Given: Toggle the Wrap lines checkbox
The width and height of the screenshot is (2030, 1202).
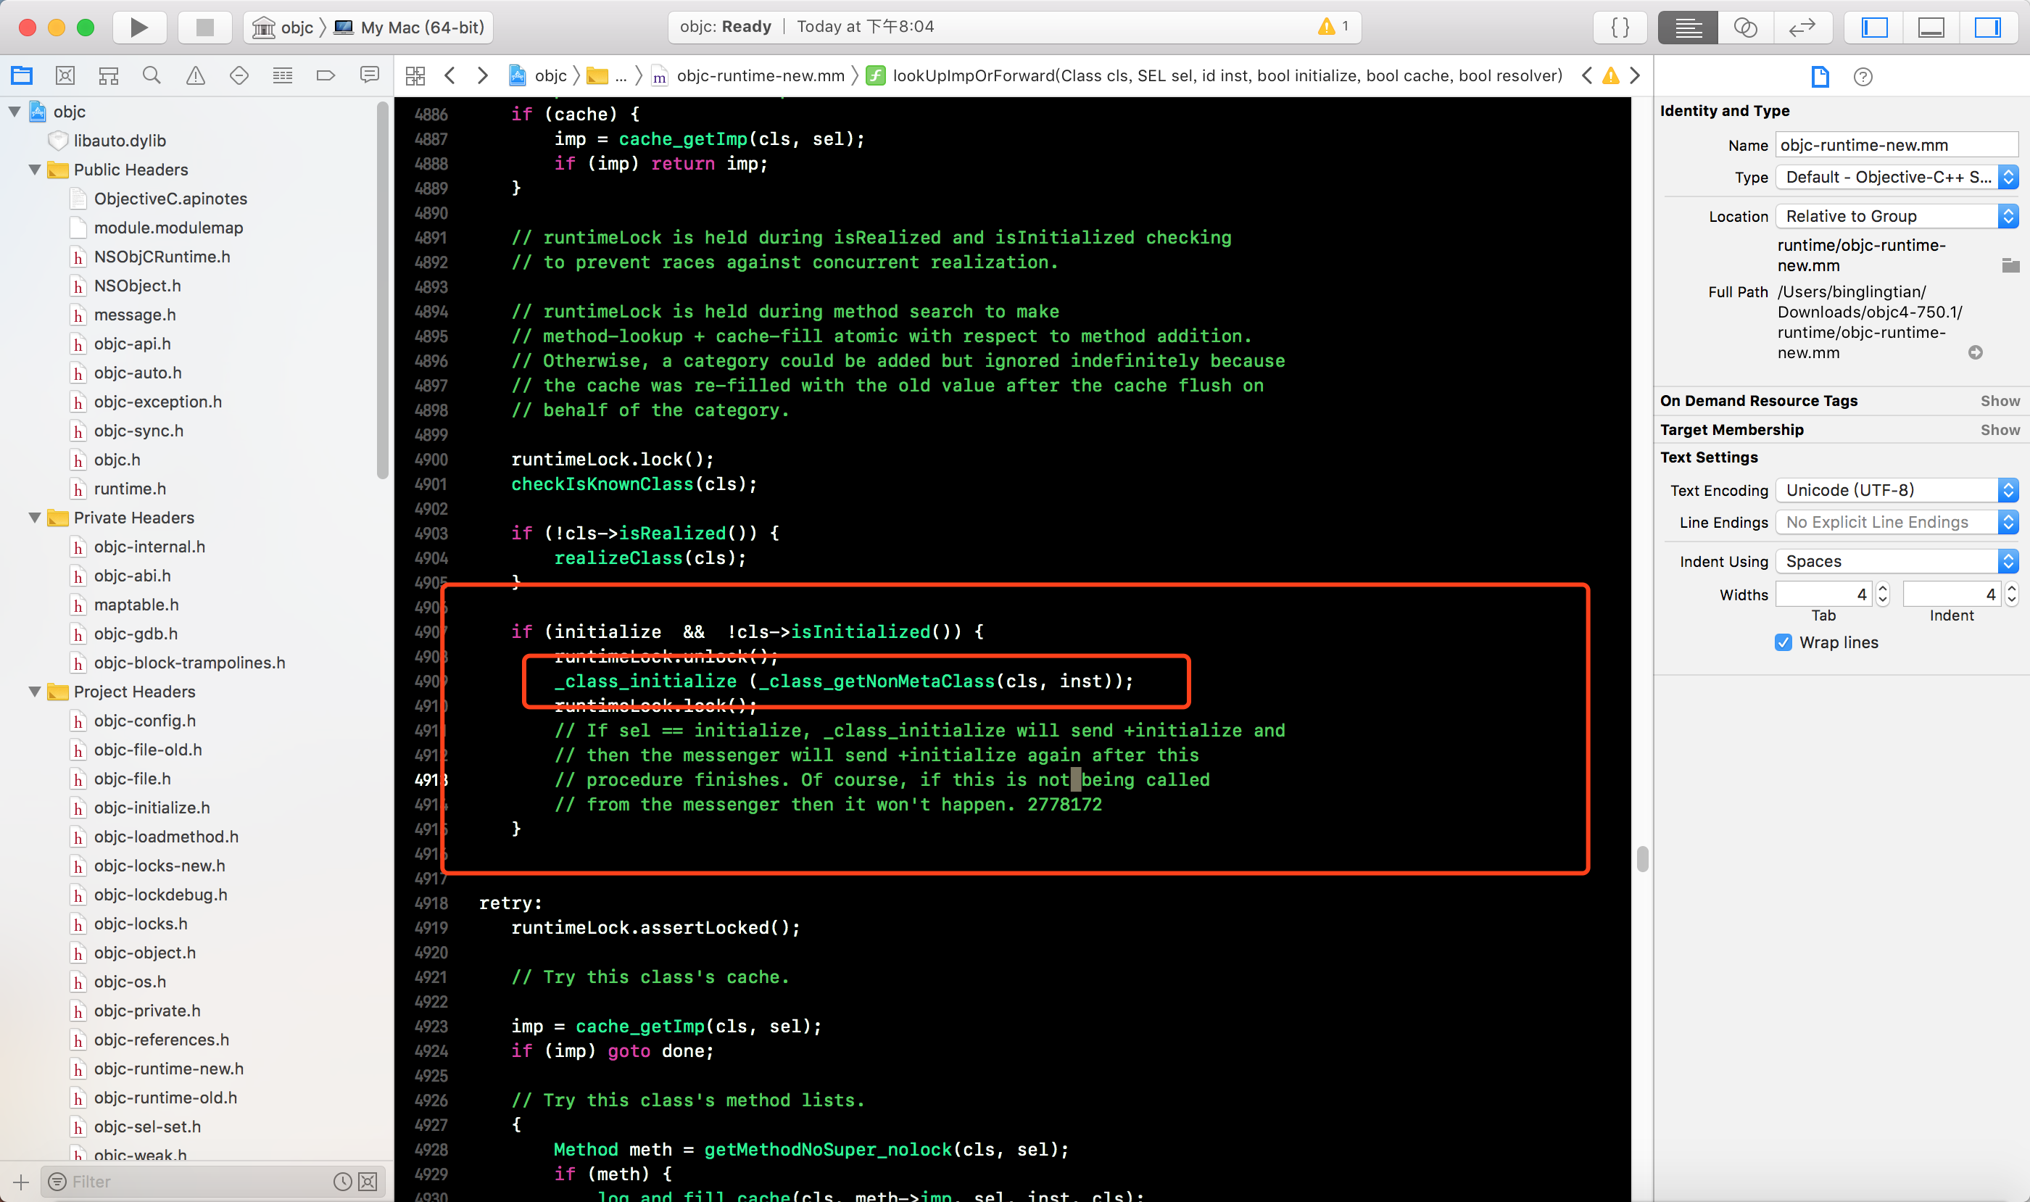Looking at the screenshot, I should tap(1783, 642).
